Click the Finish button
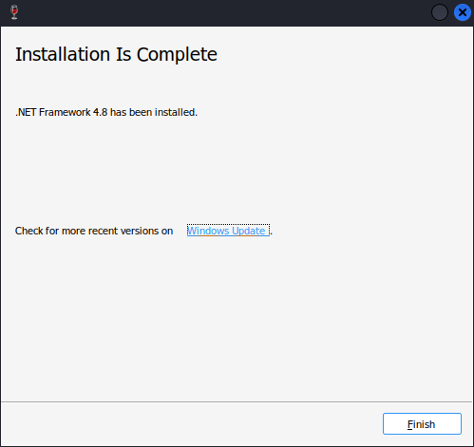 [x=422, y=424]
